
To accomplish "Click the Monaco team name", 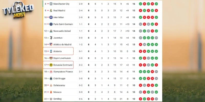I will coord(58,92).
